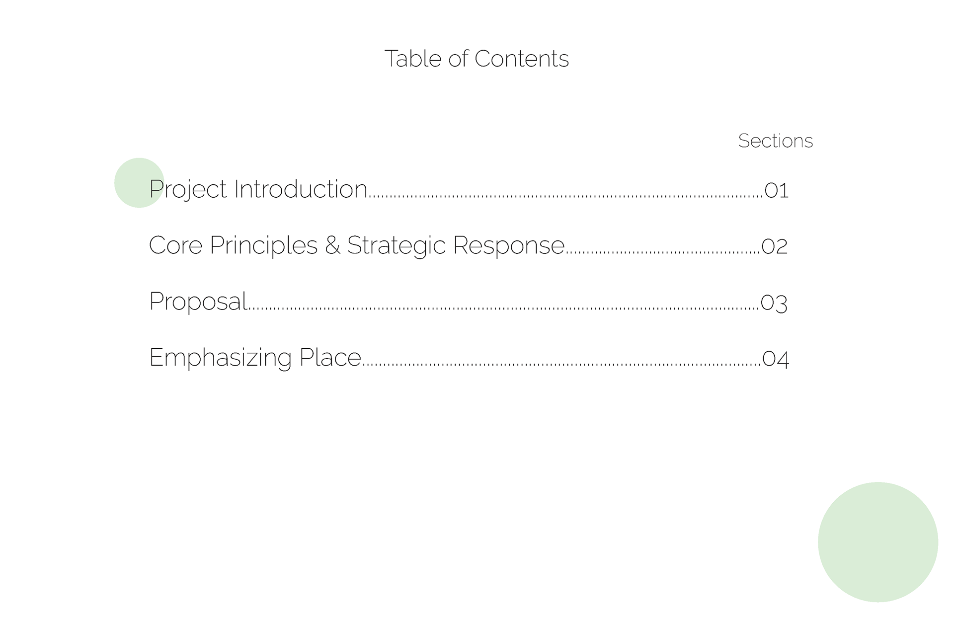Image resolution: width=954 pixels, height=617 pixels.
Task: Click the dotted leader after Proposal
Action: [x=503, y=308]
